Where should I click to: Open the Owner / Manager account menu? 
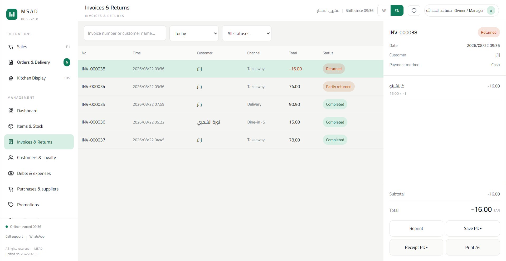click(x=461, y=11)
